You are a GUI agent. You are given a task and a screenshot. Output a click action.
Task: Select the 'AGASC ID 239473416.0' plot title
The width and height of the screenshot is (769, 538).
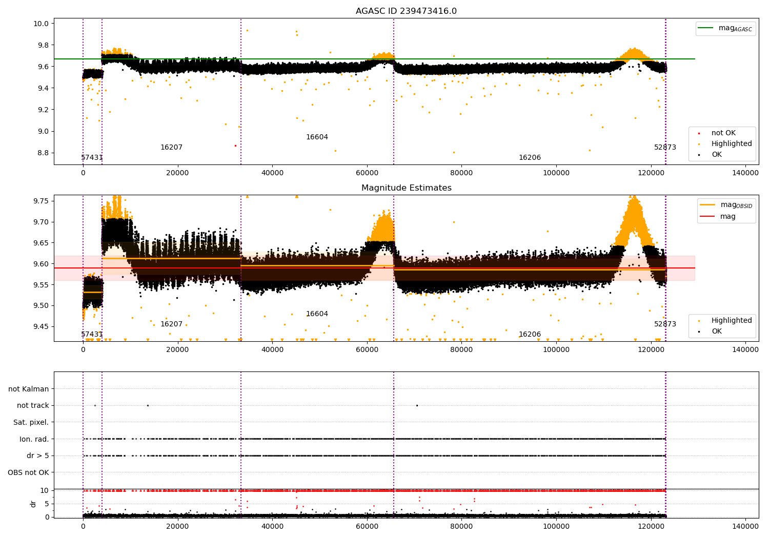coord(406,11)
